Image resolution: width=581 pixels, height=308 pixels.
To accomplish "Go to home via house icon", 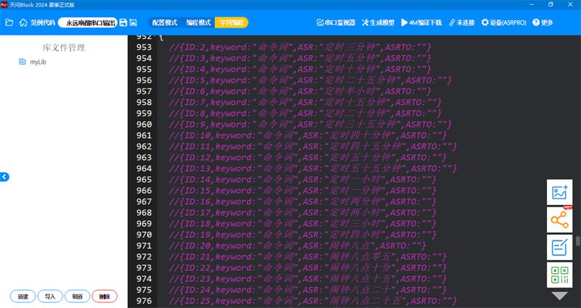I will pos(23,22).
